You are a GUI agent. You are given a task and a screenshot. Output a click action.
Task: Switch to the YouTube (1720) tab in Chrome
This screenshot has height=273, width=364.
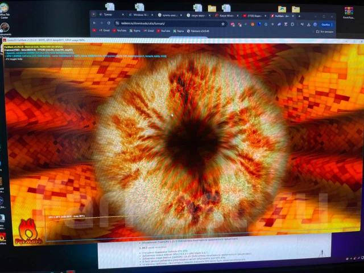coord(254,16)
